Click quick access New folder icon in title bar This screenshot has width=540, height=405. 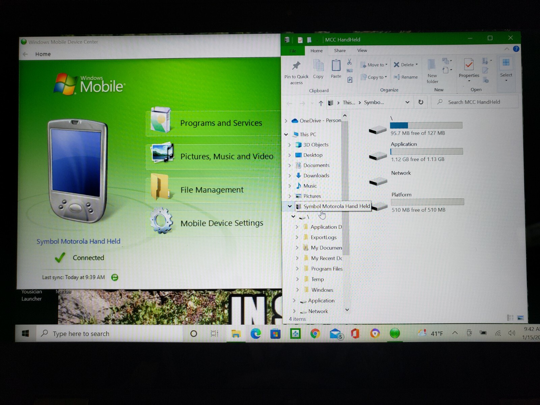click(309, 40)
